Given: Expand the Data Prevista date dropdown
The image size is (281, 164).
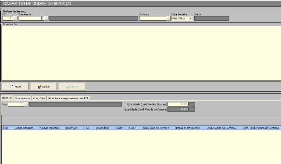Looking at the screenshot, I should (190, 19).
